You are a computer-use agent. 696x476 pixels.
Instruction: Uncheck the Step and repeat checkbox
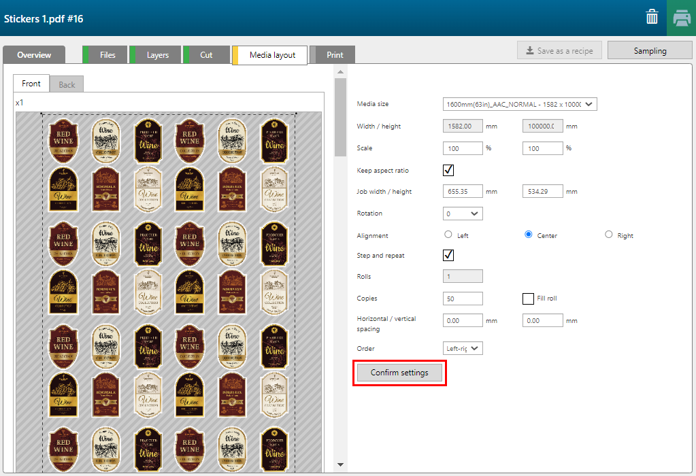[448, 256]
